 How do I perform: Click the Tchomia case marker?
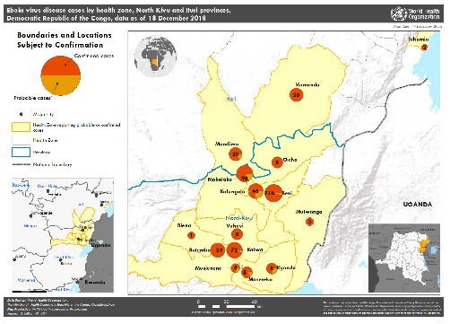pos(424,48)
